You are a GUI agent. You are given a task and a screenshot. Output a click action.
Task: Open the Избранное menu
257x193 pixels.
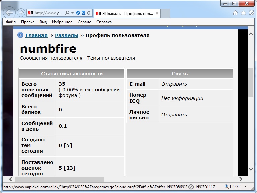point(62,22)
